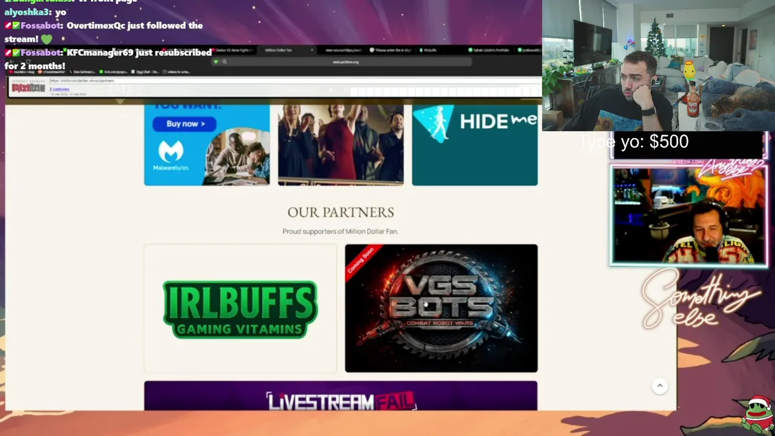Switch to the 'Please enter the 6-digit' tab

click(x=392, y=50)
